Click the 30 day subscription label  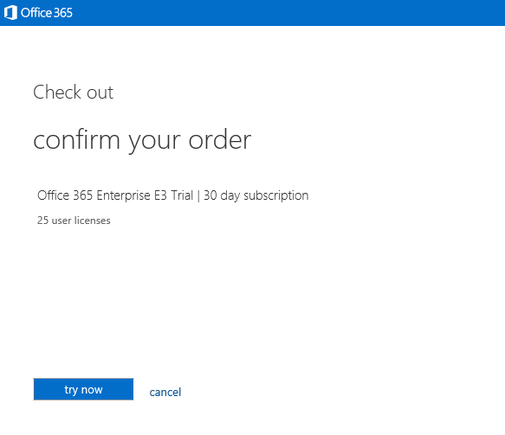tap(256, 195)
